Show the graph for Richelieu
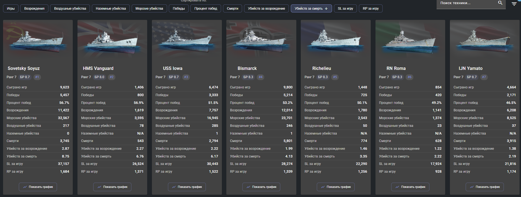The height and width of the screenshot is (197, 521). point(336,187)
